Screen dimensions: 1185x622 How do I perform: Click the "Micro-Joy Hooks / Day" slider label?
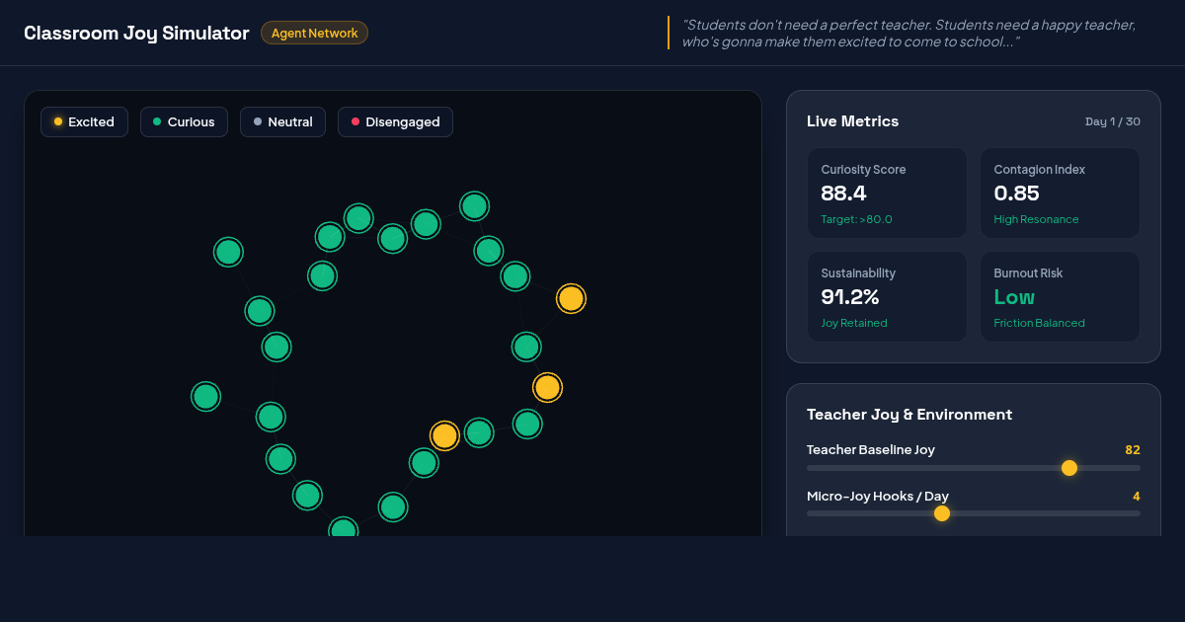point(878,497)
